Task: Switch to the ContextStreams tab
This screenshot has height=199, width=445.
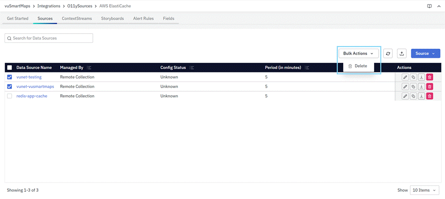Action: coord(77,19)
